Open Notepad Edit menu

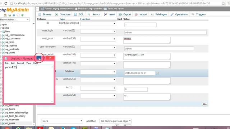coord(13,63)
